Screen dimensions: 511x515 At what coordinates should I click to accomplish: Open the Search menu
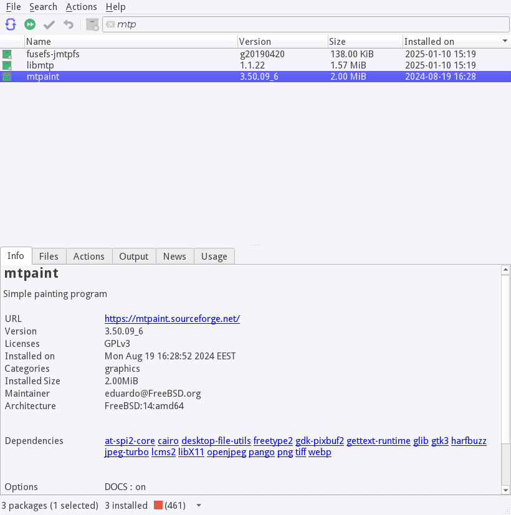tap(44, 7)
